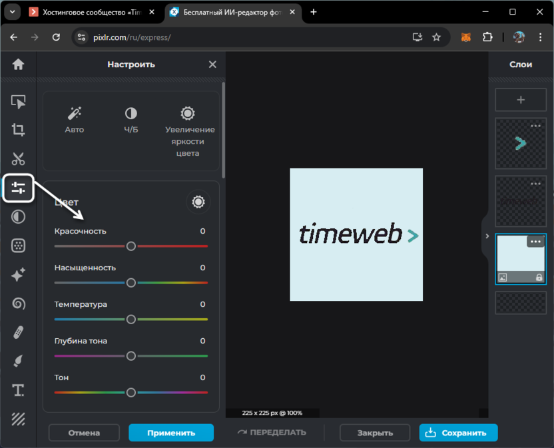
Task: Select the Cutout scissors tool
Action: [18, 159]
